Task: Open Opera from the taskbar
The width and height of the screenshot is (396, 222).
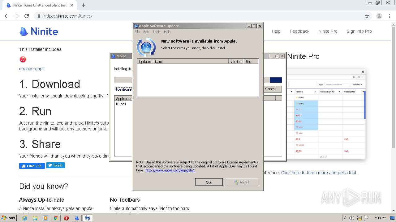Action: [66, 218]
